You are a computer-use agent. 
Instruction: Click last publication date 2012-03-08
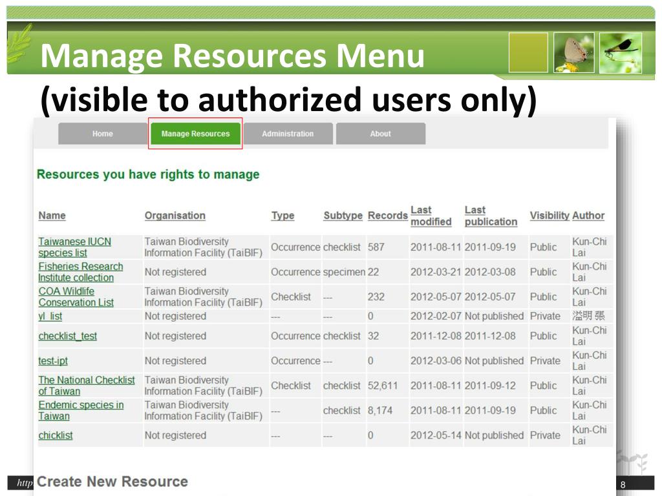pyautogui.click(x=490, y=272)
